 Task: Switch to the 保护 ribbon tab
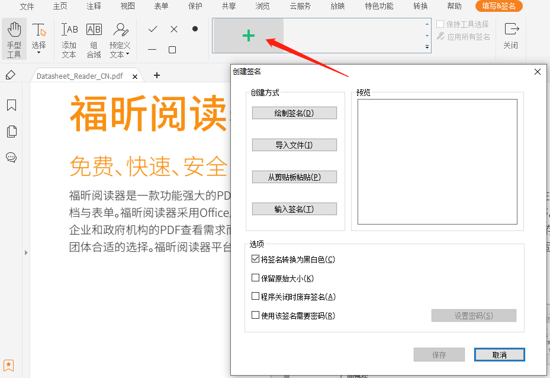click(195, 6)
